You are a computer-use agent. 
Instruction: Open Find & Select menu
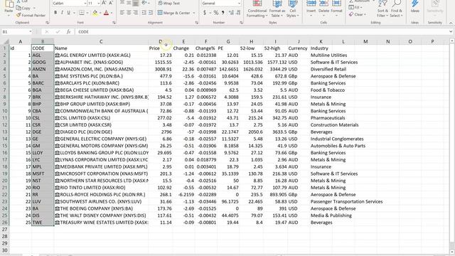coord(396,9)
